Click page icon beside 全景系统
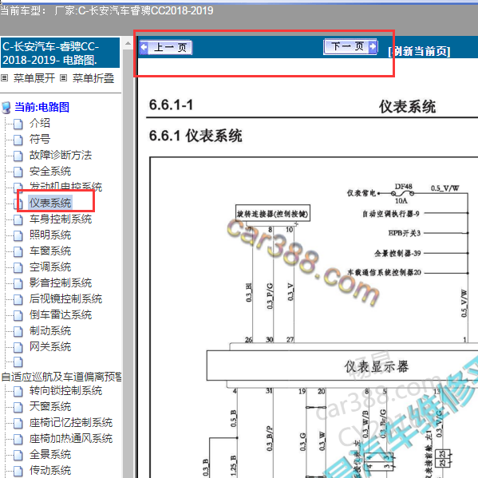 (18, 455)
